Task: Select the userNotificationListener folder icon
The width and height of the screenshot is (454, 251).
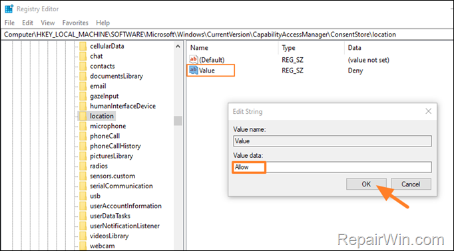Action: pyautogui.click(x=83, y=226)
